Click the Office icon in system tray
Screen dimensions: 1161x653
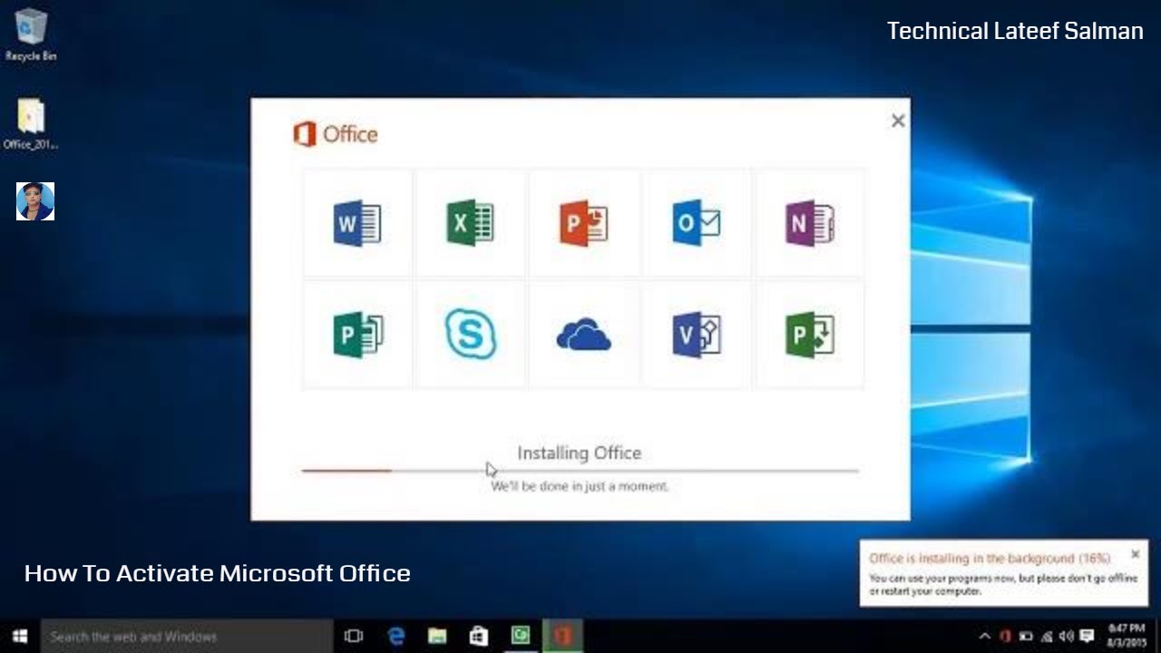[x=1005, y=637]
